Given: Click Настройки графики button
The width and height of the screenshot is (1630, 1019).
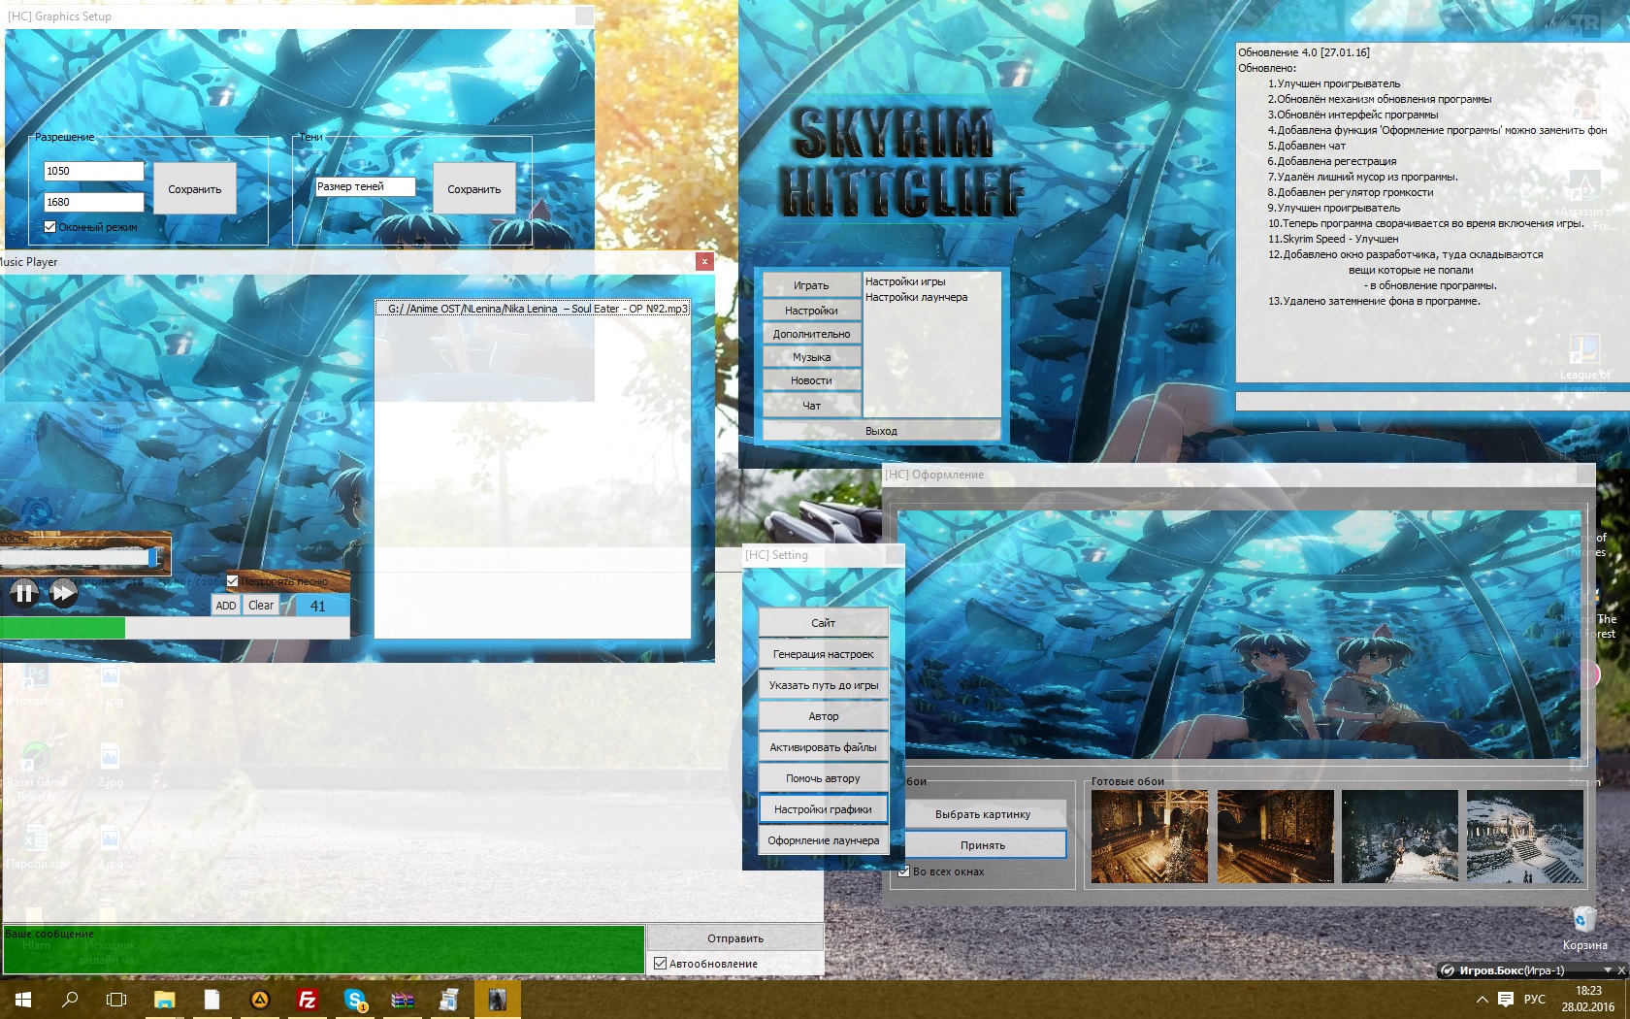Looking at the screenshot, I should click(823, 809).
